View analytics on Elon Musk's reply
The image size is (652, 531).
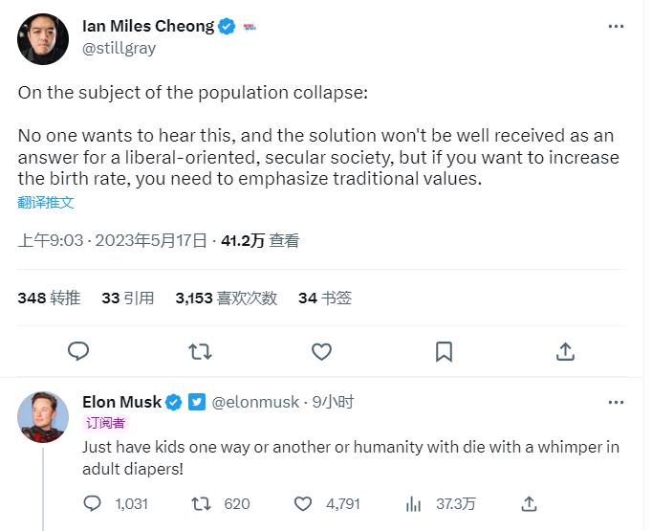point(414,503)
